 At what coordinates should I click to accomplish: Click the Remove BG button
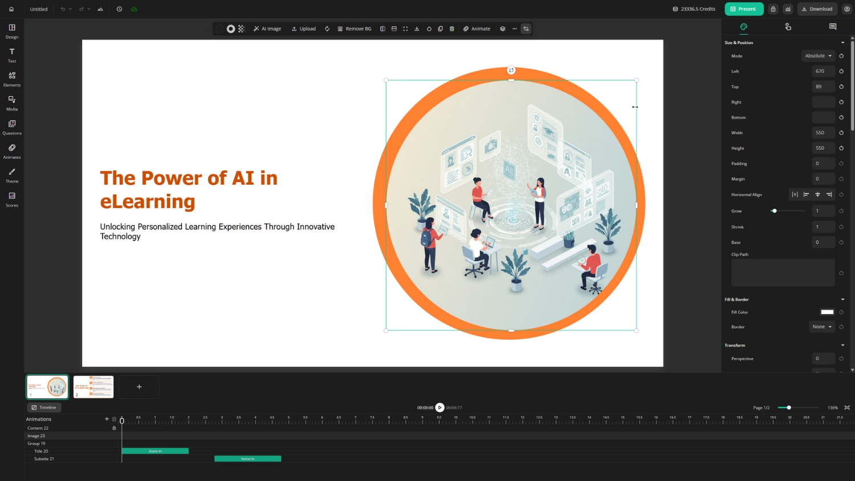pyautogui.click(x=354, y=28)
